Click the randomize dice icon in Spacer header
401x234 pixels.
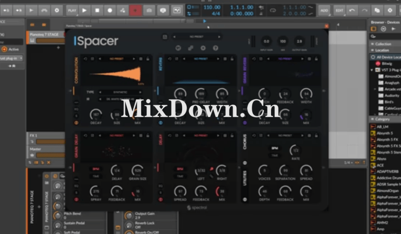click(191, 48)
